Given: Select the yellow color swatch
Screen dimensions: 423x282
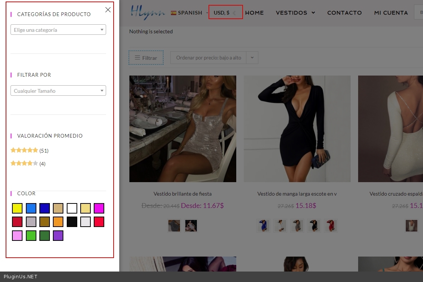Looking at the screenshot, I should (x=17, y=208).
